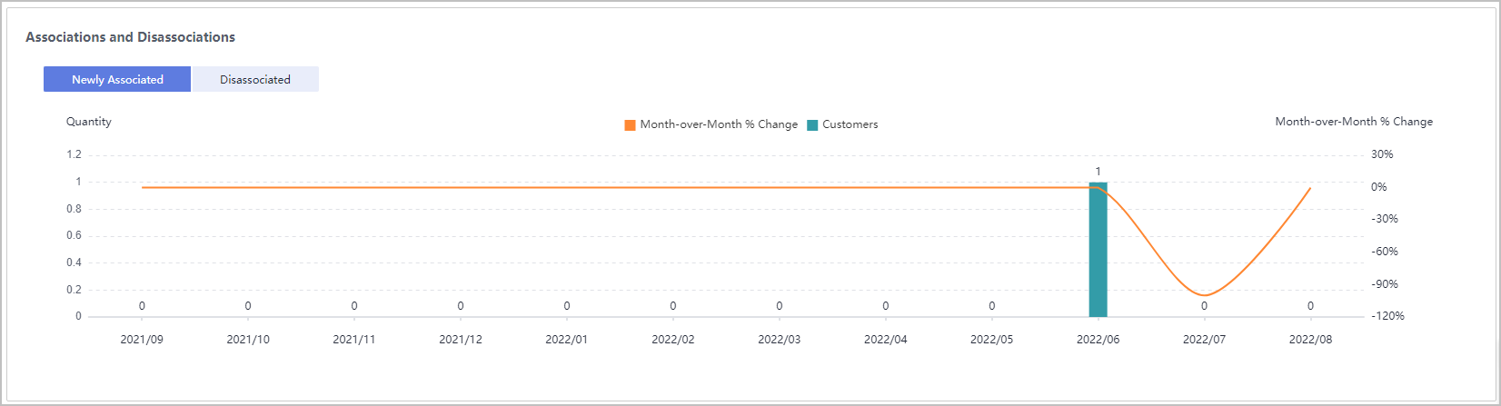Click the teal 2022/06 customers bar
The height and width of the screenshot is (406, 1501).
(x=1098, y=250)
